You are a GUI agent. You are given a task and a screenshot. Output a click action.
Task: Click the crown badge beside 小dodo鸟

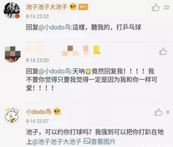click(57, 112)
